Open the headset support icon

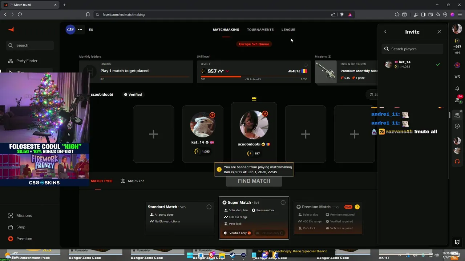[x=457, y=161]
